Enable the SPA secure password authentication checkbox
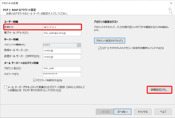This screenshot has width=175, height=118. [5, 87]
